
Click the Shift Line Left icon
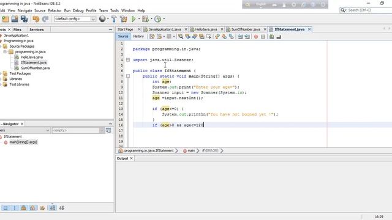240,37
